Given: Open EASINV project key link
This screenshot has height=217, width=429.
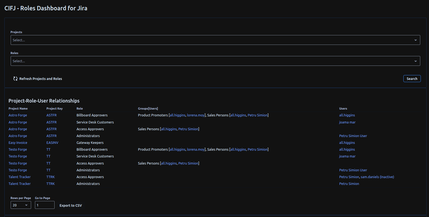Looking at the screenshot, I should tap(52, 143).
